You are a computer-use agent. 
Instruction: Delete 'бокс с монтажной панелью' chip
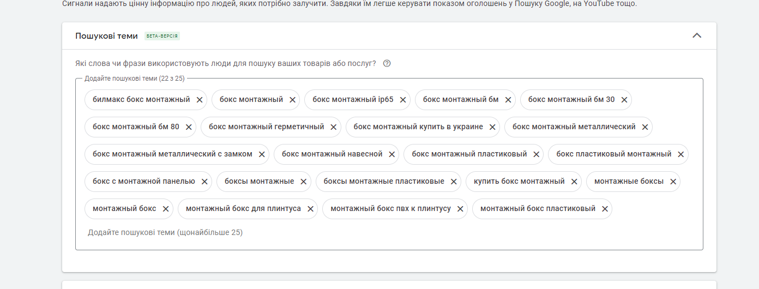[x=204, y=182]
